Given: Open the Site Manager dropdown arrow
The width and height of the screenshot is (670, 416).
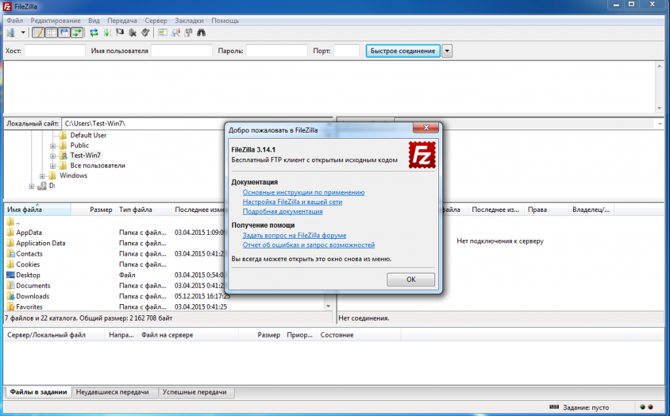Looking at the screenshot, I should [x=23, y=33].
